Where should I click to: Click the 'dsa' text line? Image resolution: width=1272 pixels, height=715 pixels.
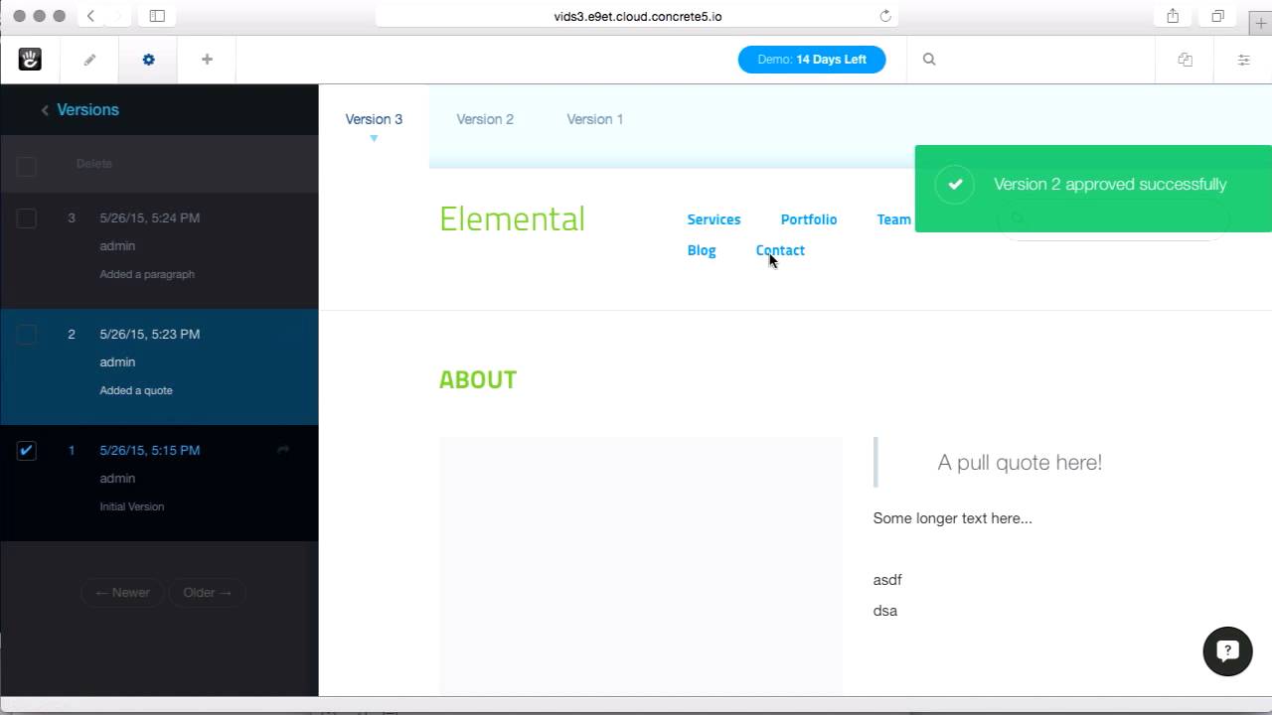(x=885, y=611)
